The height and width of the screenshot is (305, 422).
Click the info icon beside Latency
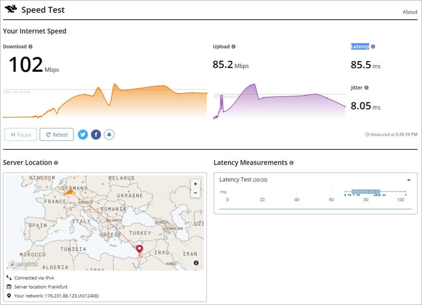click(373, 47)
